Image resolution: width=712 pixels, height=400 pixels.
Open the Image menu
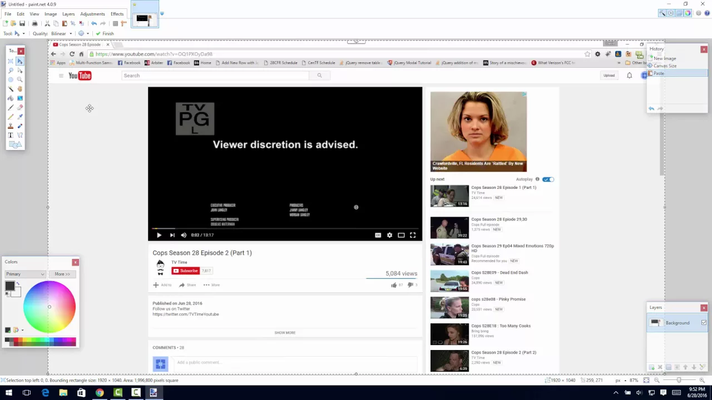pyautogui.click(x=51, y=14)
